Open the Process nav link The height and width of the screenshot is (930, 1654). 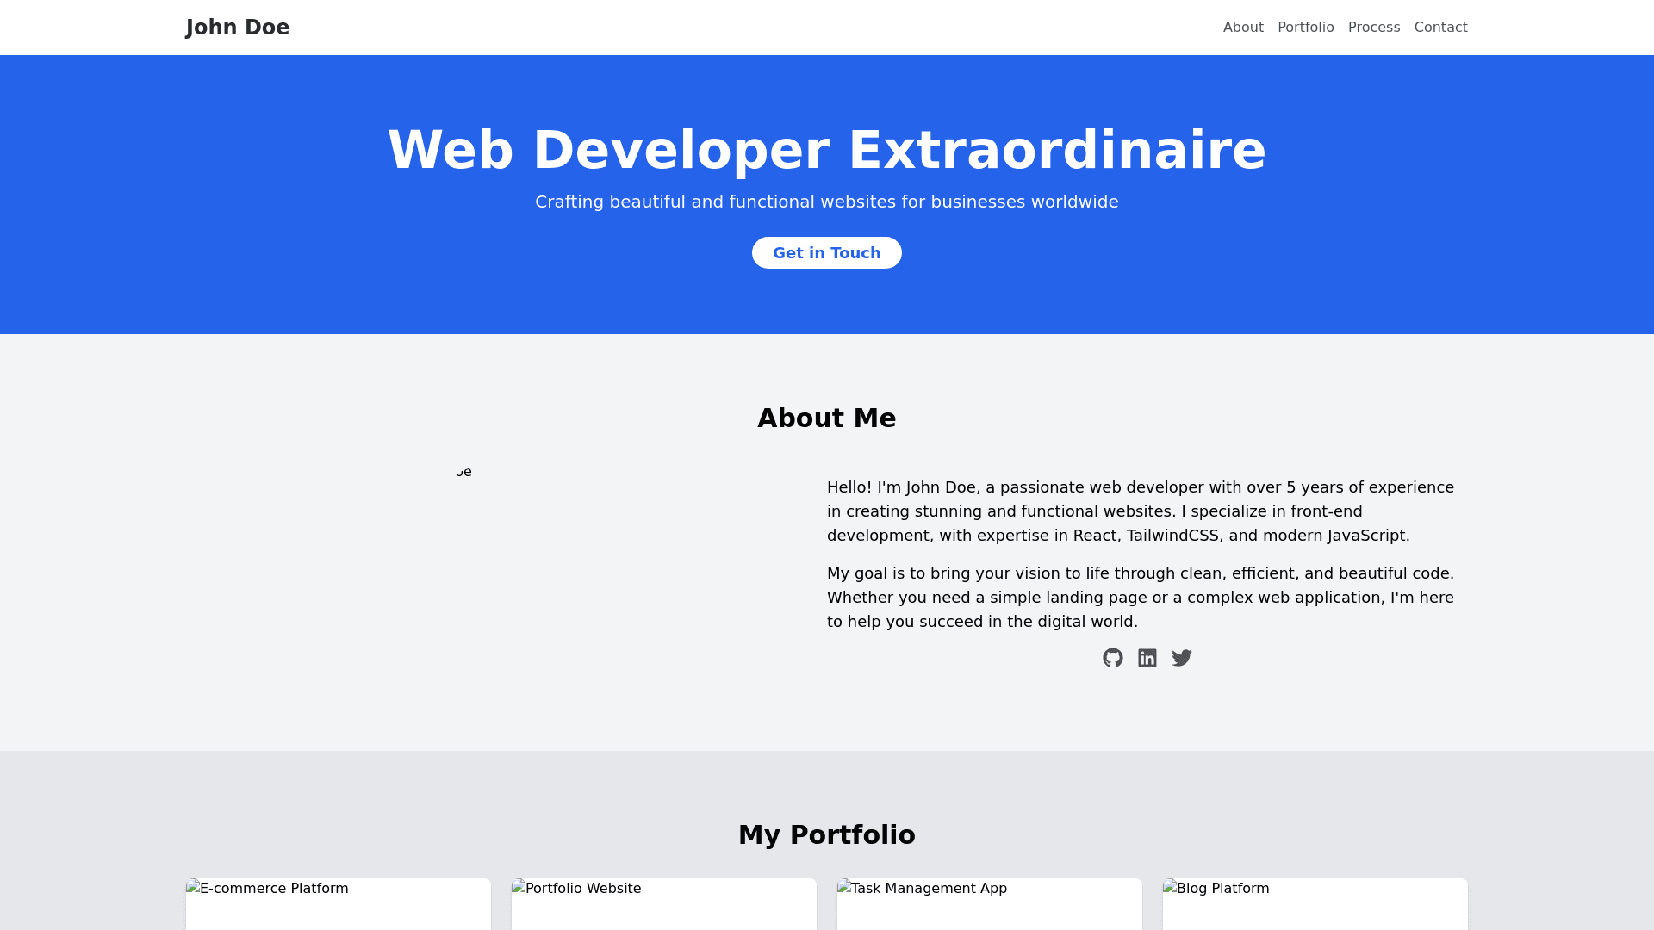pos(1374,28)
